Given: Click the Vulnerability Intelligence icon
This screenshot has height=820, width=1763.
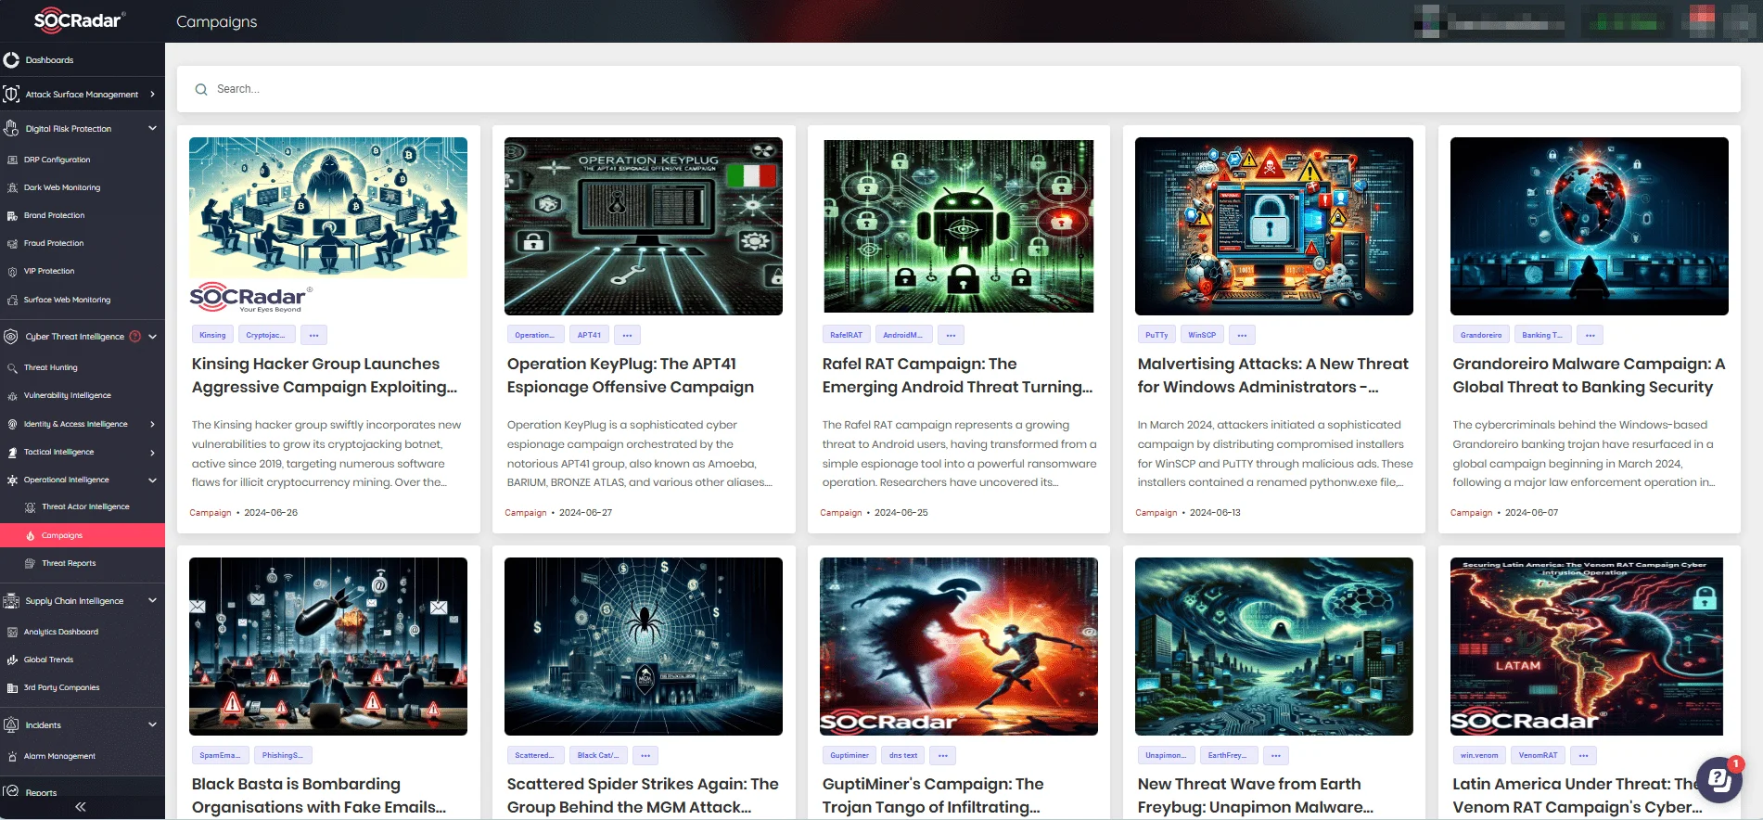Looking at the screenshot, I should click(x=13, y=395).
